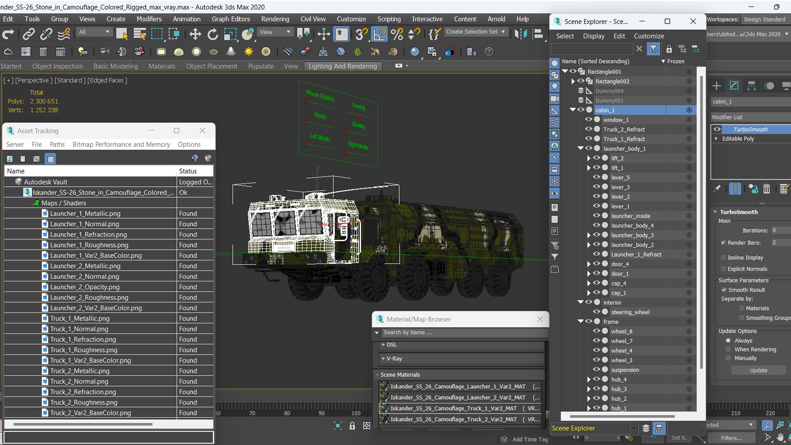Click zoom magnifier icon in viewport controls

[767, 425]
